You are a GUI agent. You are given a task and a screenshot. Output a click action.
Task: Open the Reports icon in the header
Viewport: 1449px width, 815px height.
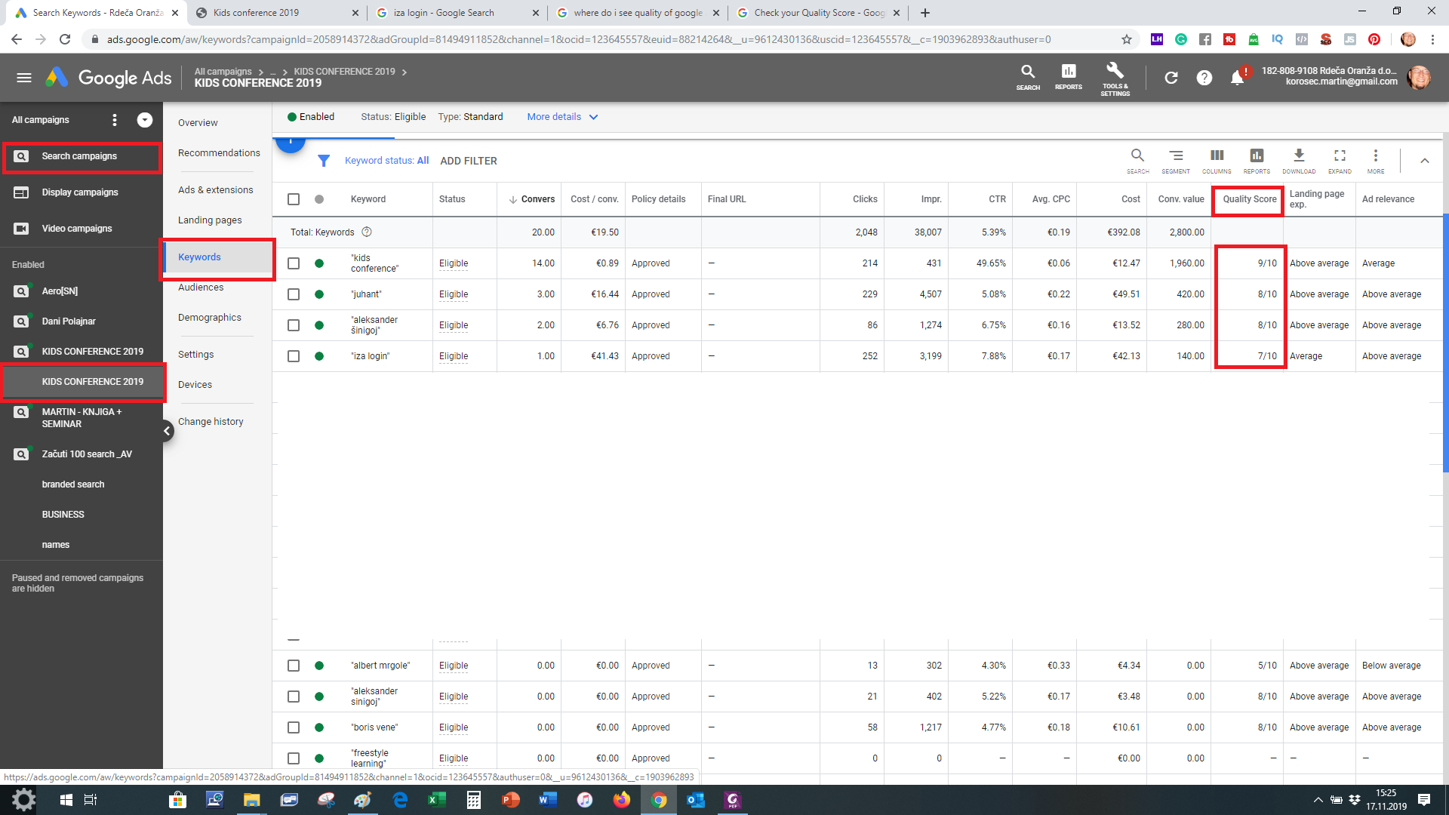point(1068,72)
